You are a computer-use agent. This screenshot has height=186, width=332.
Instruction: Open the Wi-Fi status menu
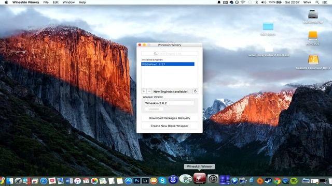coord(243,2)
